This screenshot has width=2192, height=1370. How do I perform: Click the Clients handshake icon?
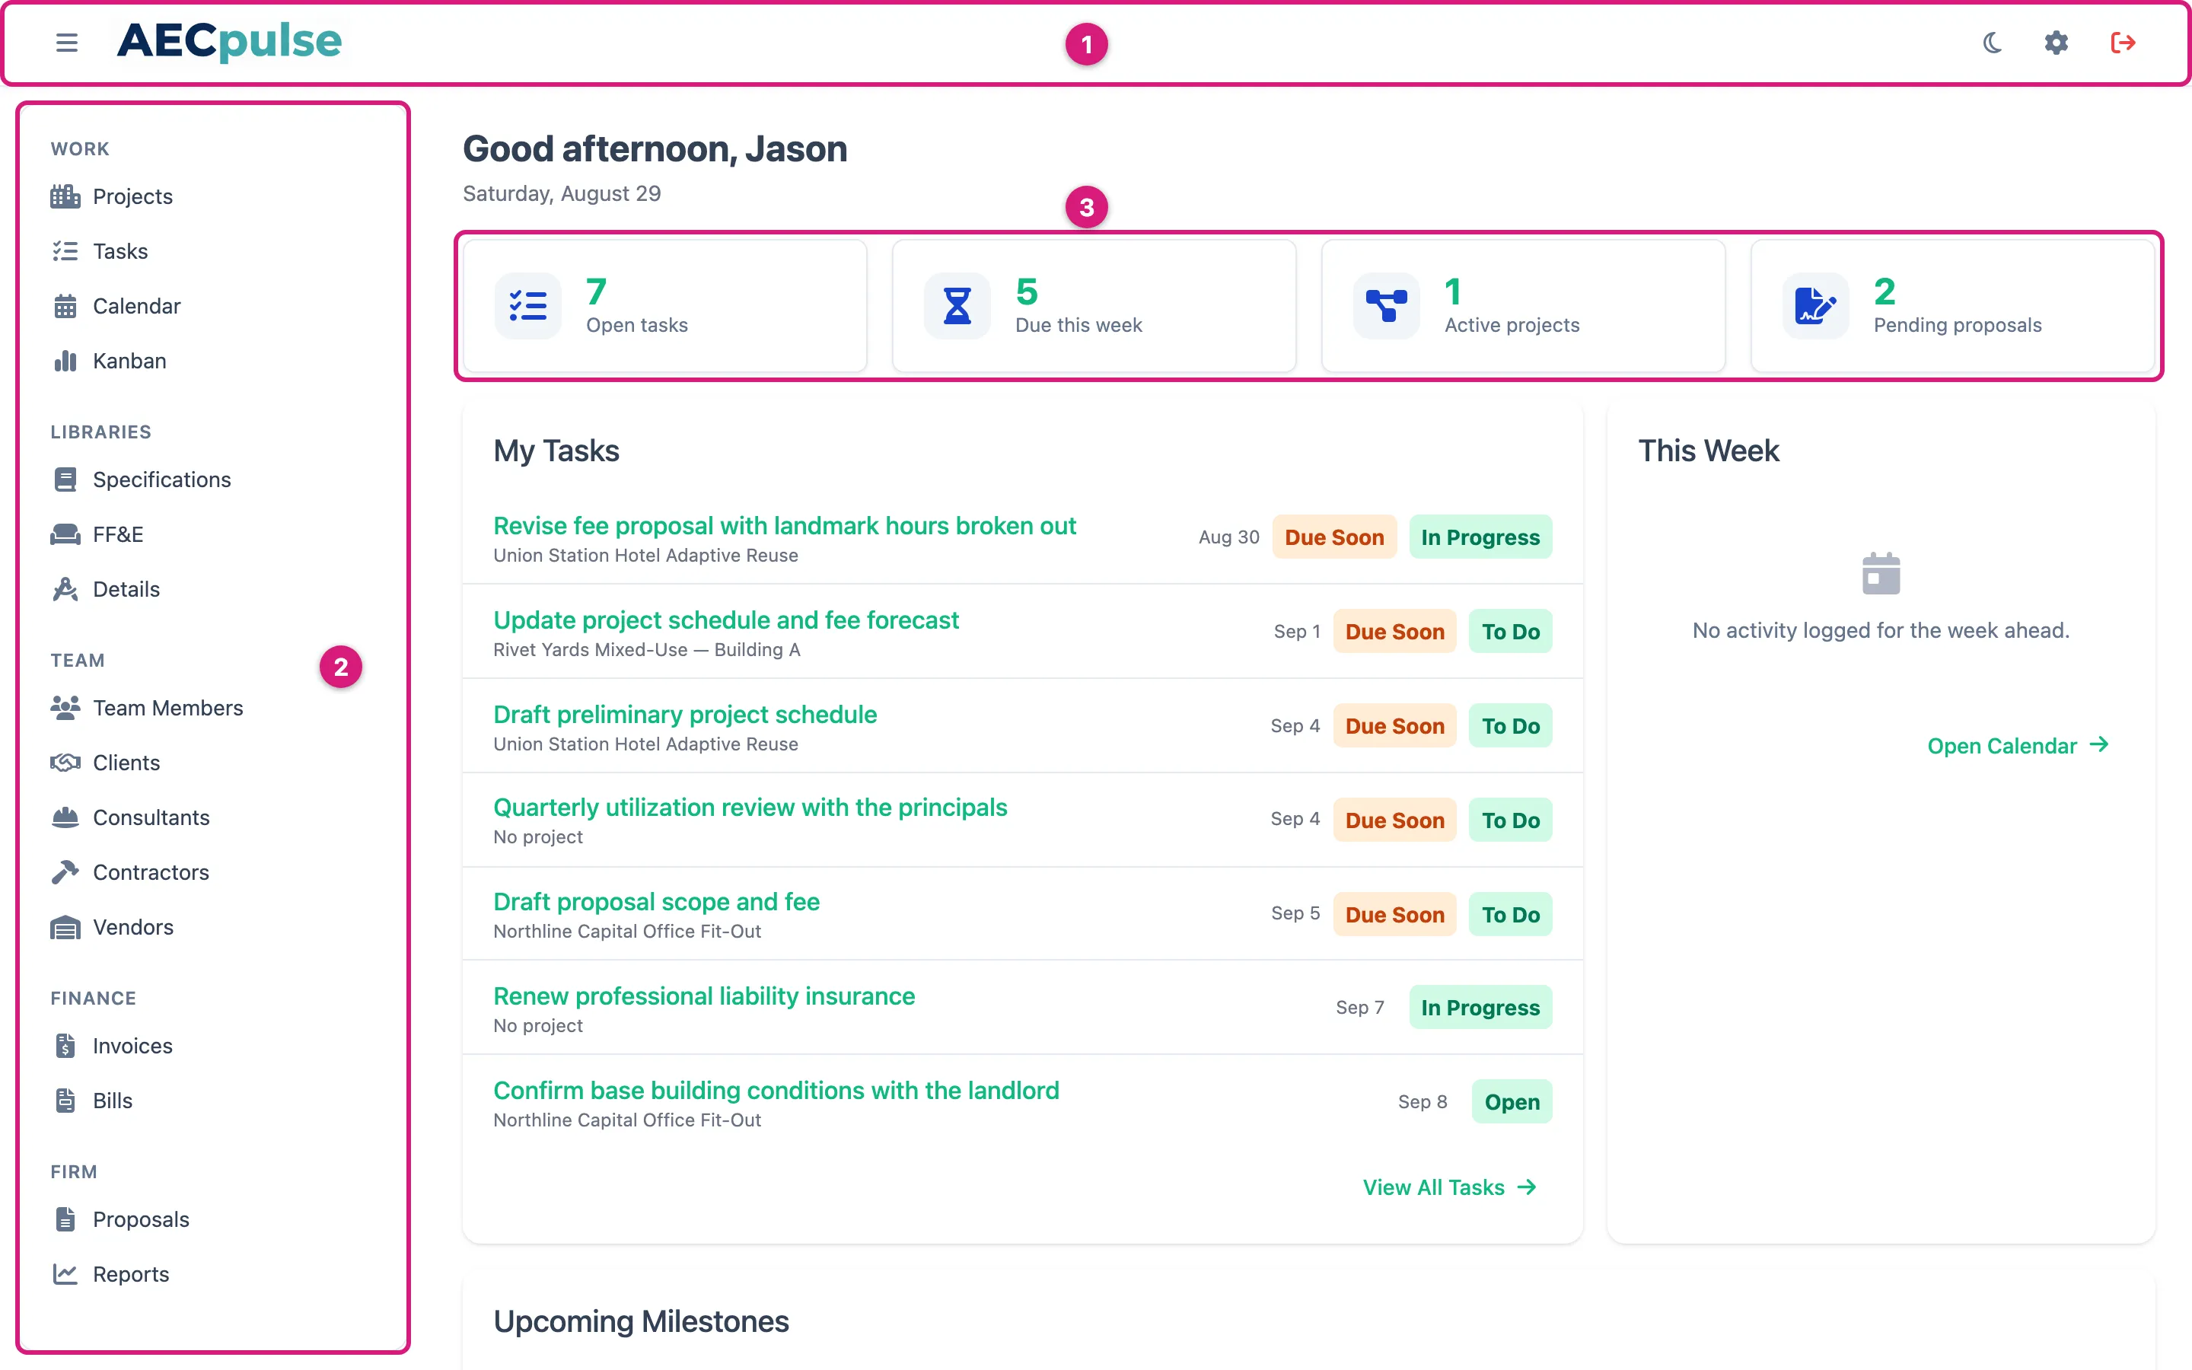65,763
